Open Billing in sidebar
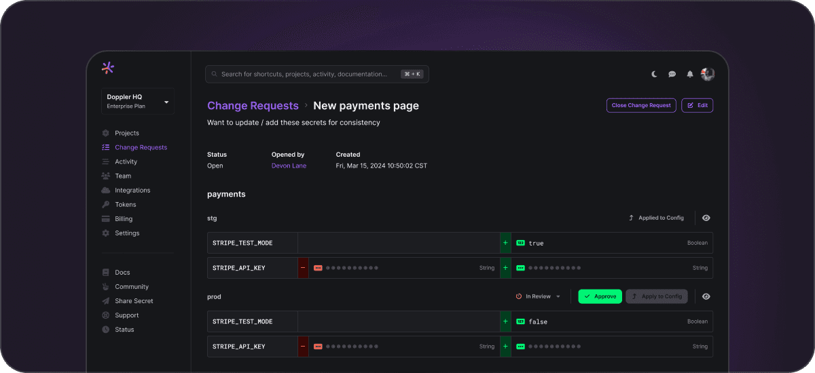Image resolution: width=815 pixels, height=373 pixels. tap(117, 218)
